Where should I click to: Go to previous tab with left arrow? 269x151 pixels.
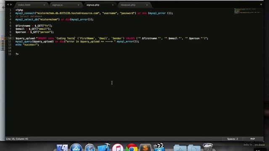(8, 5)
